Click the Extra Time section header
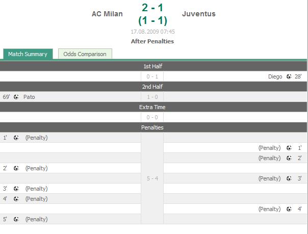Screen dimensions: 308x234 [153, 107]
